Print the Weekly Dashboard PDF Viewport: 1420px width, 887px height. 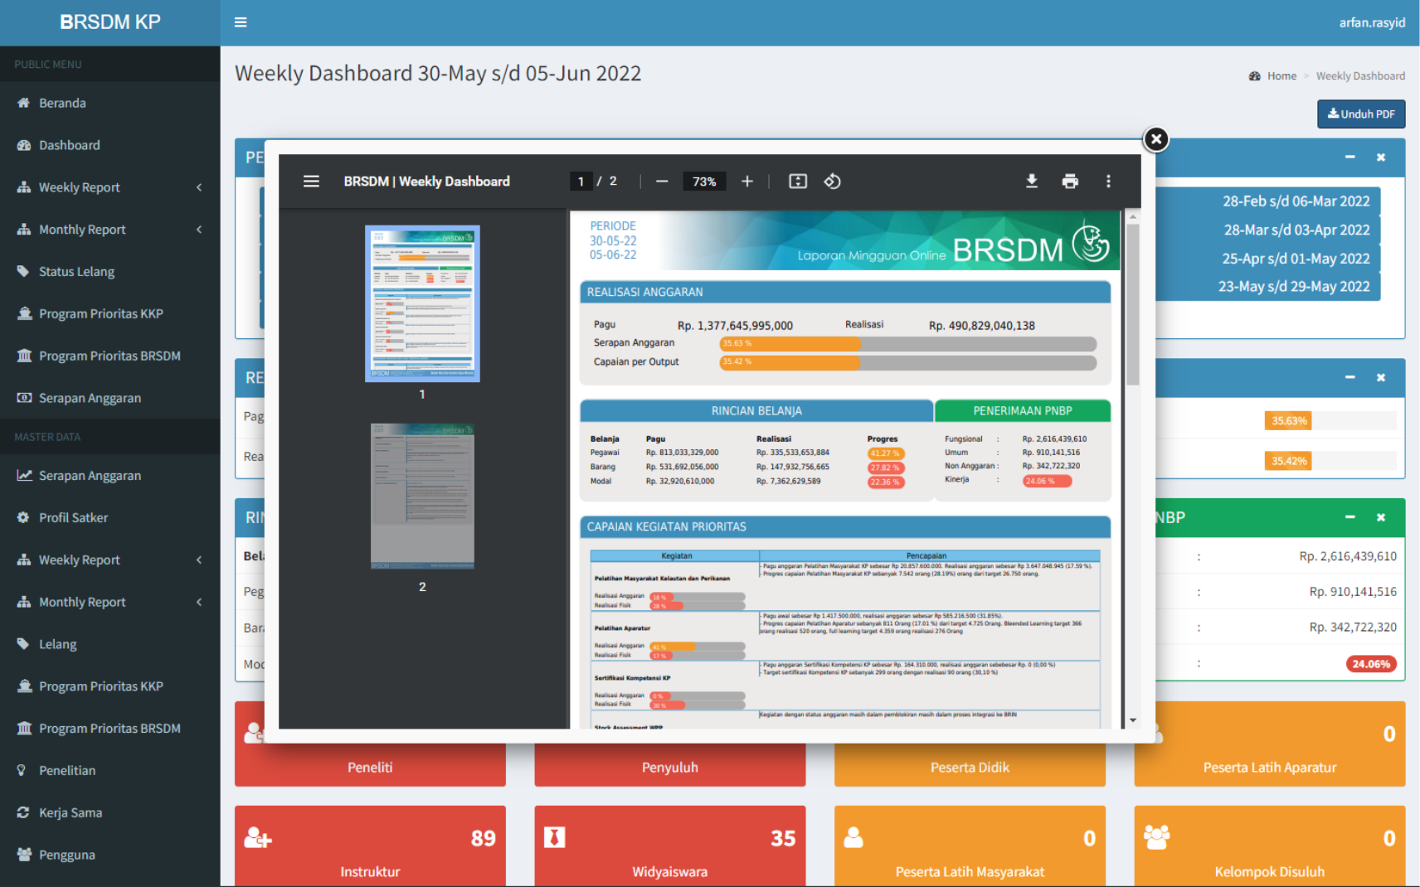coord(1070,181)
